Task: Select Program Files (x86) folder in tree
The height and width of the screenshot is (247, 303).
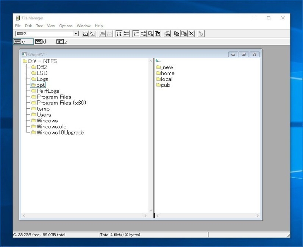Action: tap(59, 103)
